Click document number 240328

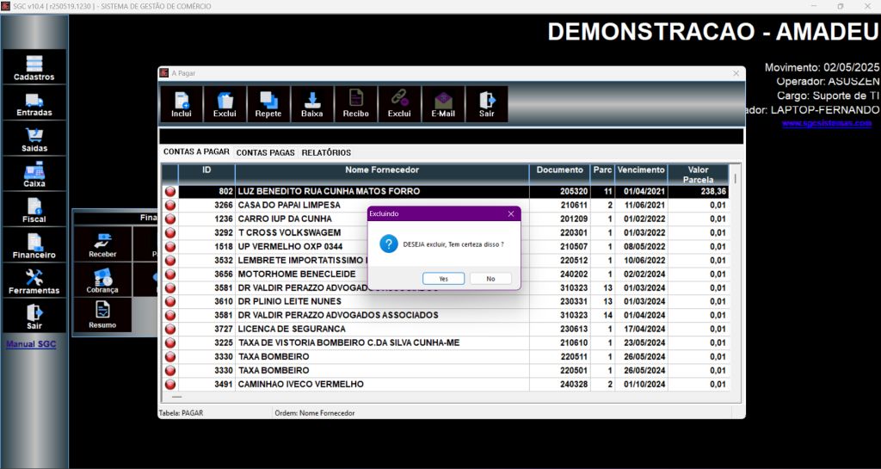pyautogui.click(x=574, y=384)
